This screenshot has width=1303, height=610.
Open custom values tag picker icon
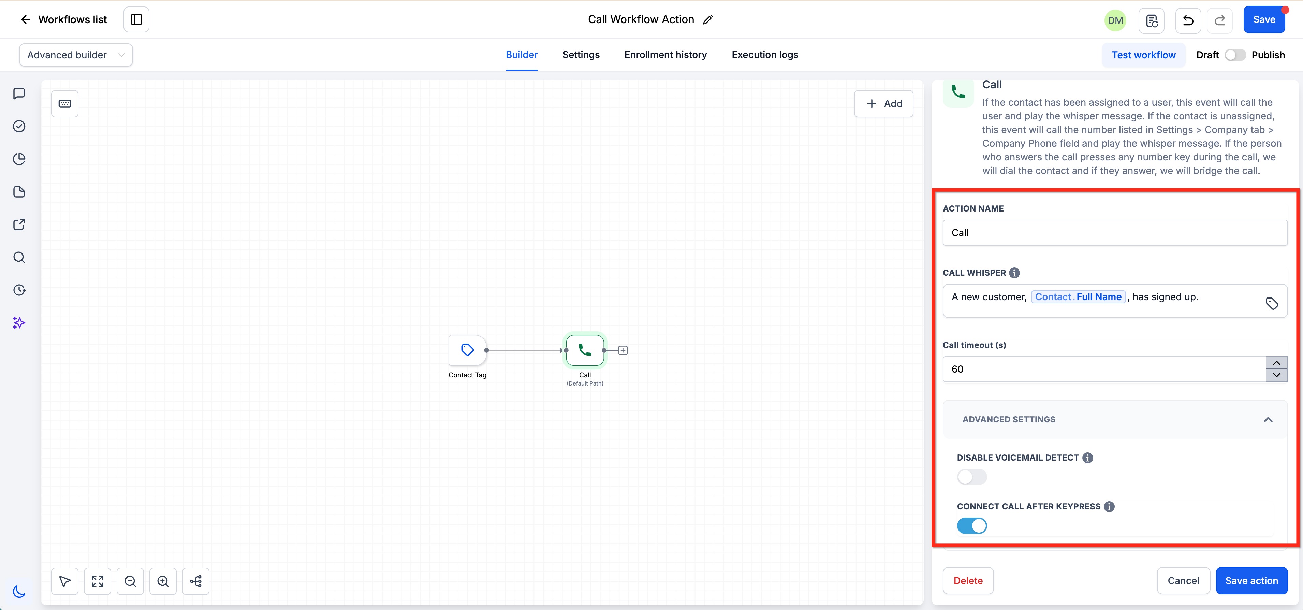coord(1272,304)
